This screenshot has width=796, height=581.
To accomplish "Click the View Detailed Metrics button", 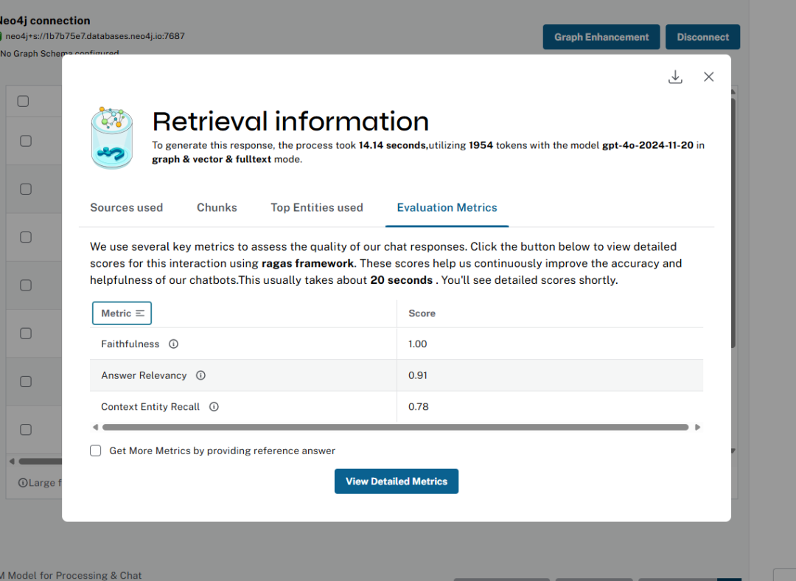I will (397, 481).
